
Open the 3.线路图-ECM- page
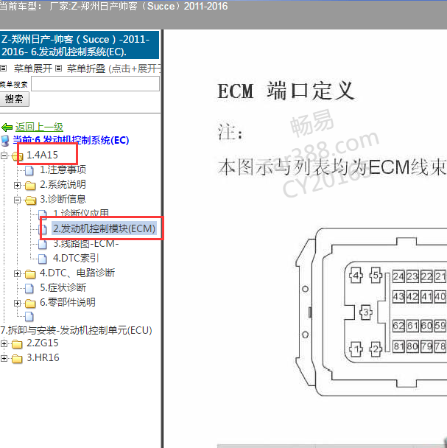click(85, 243)
